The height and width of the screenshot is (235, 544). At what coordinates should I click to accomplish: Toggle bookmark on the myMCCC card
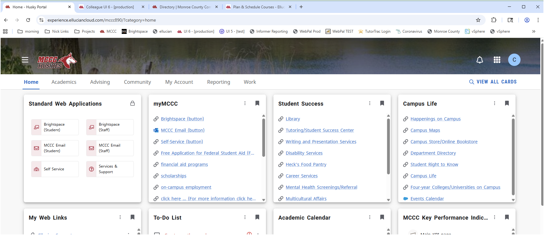[257, 103]
